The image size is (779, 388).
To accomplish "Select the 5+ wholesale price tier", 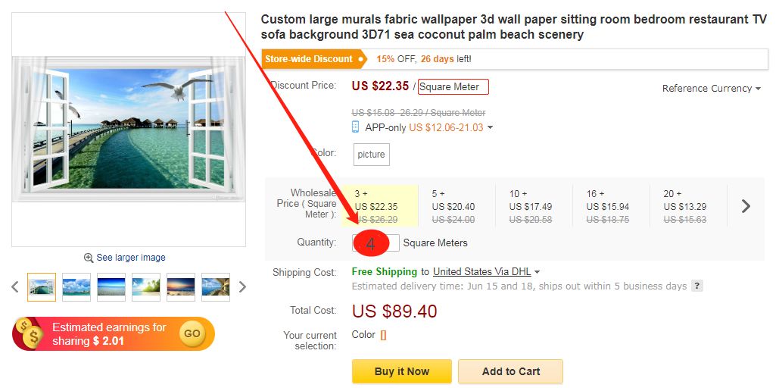I will pos(456,206).
